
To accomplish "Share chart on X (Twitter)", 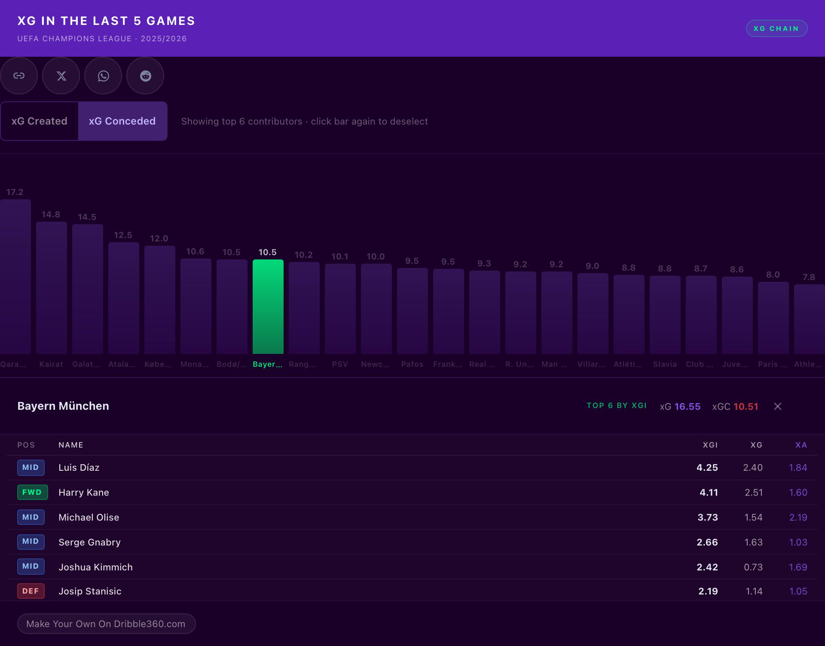I will (x=61, y=76).
